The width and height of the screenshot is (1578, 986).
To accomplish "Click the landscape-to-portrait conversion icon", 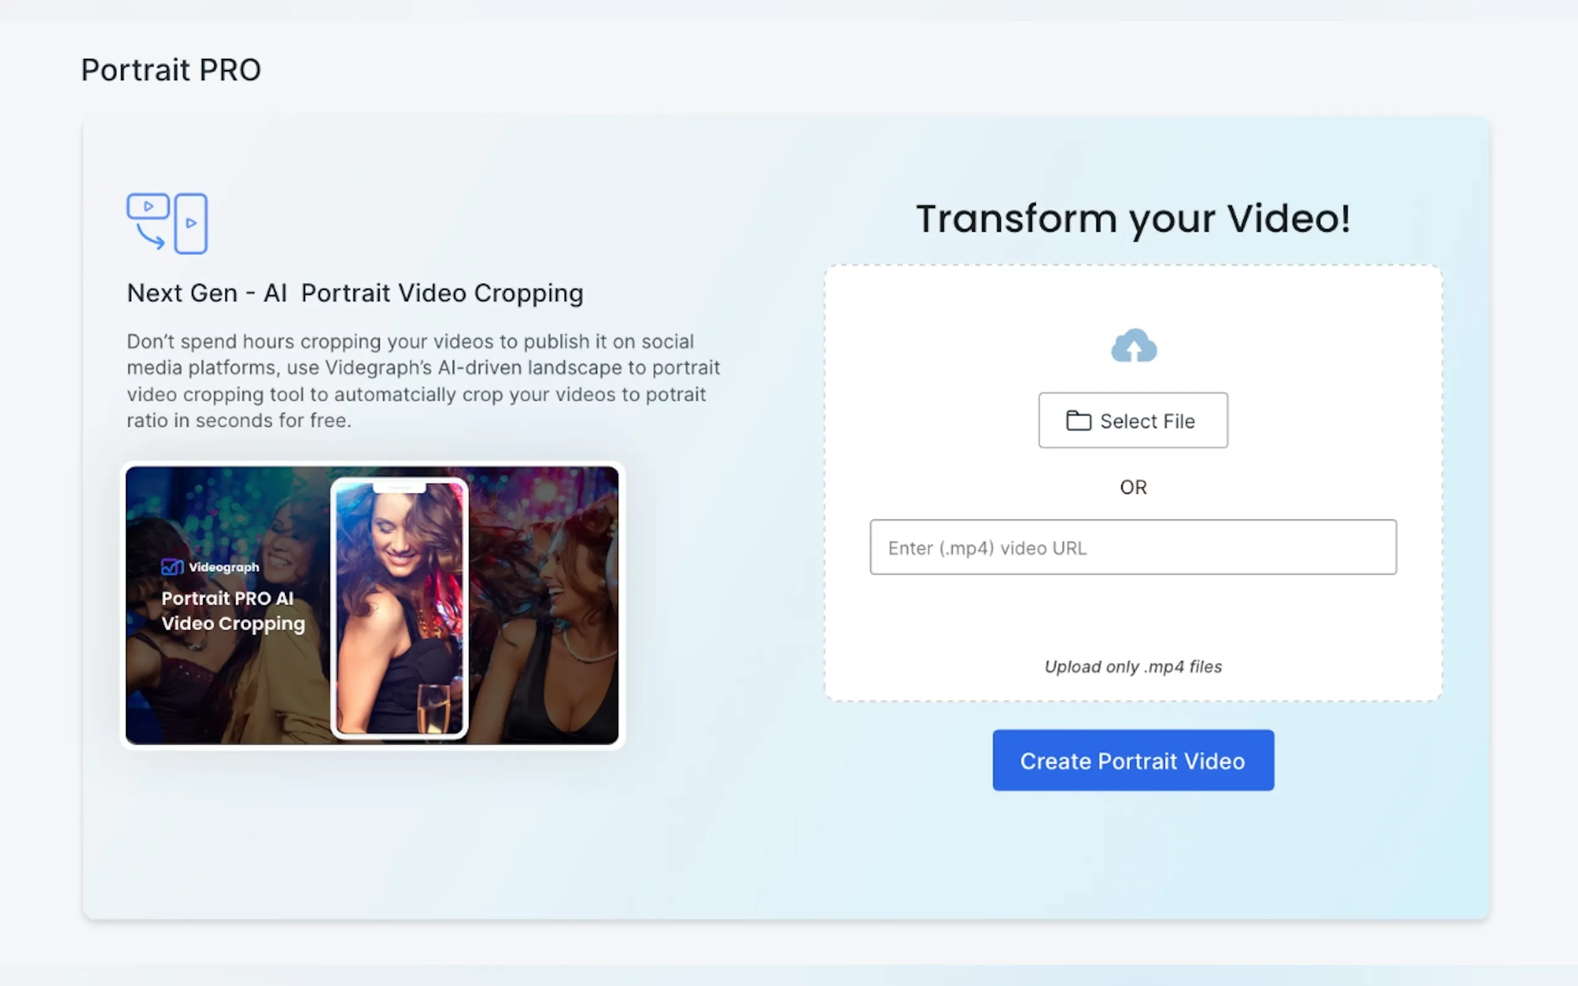I will tap(166, 223).
